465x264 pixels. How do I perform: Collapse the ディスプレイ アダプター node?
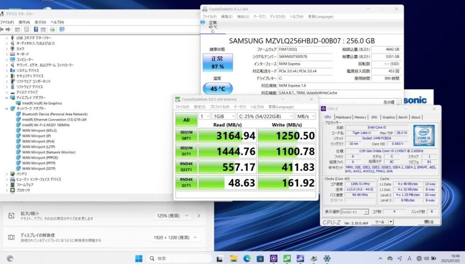[x=7, y=98]
